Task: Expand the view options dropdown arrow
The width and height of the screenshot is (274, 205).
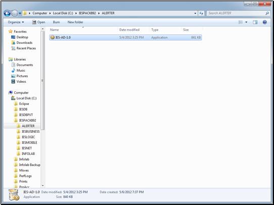Action: point(246,22)
